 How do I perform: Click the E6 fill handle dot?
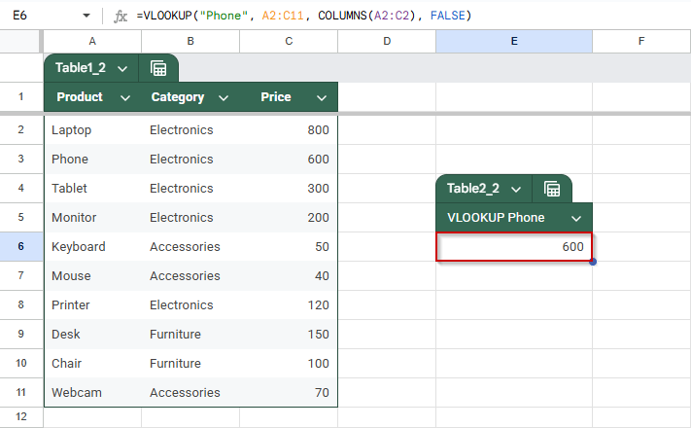point(593,262)
